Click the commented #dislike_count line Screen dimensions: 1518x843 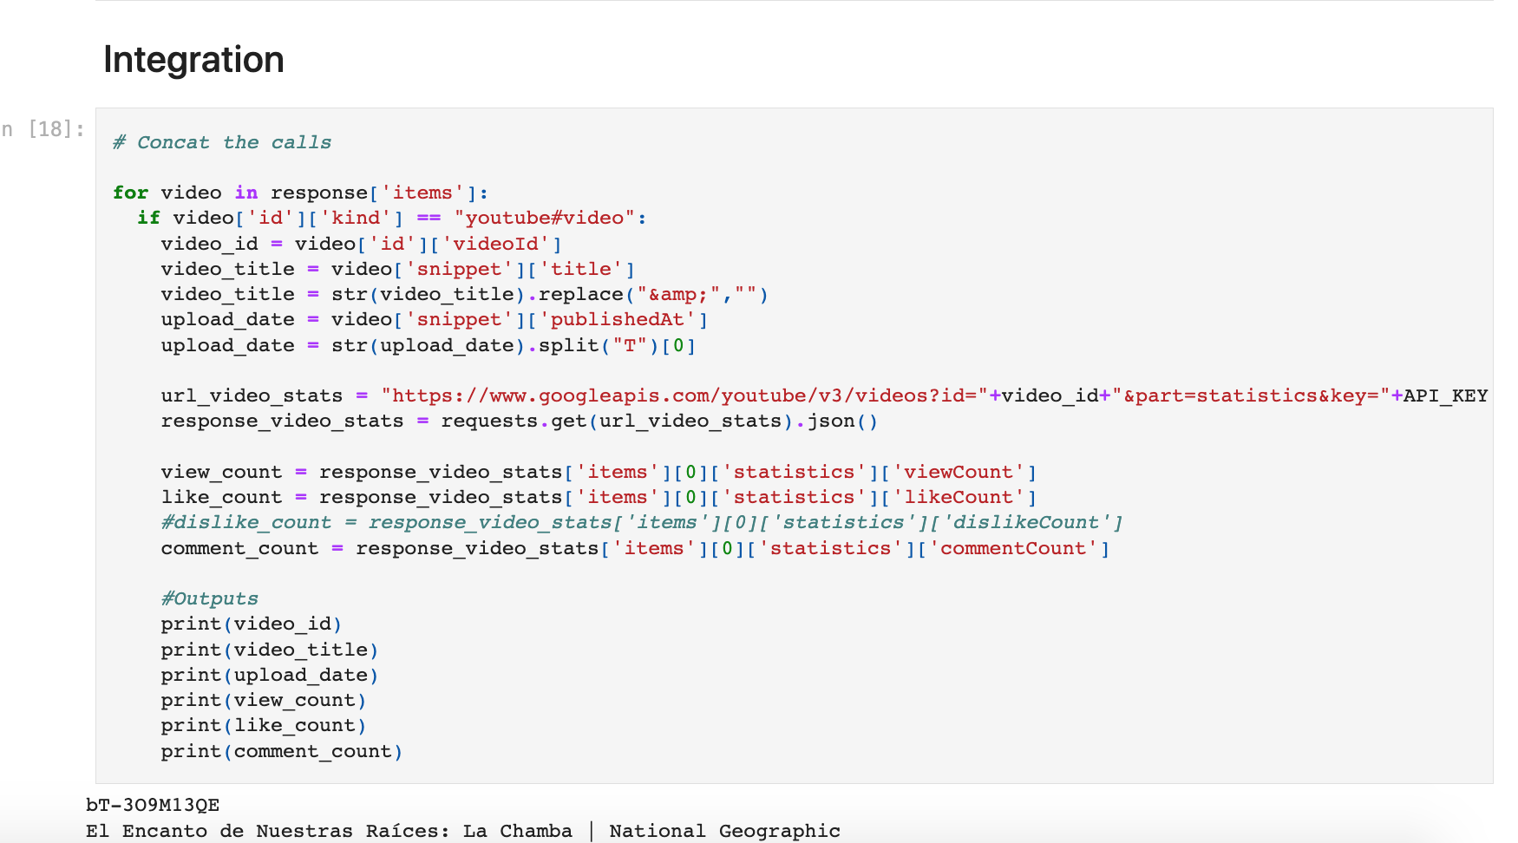642,522
